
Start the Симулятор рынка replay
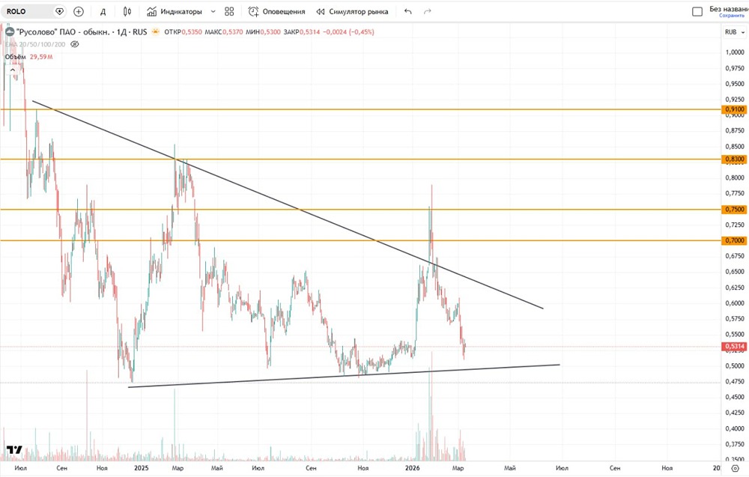pyautogui.click(x=353, y=11)
